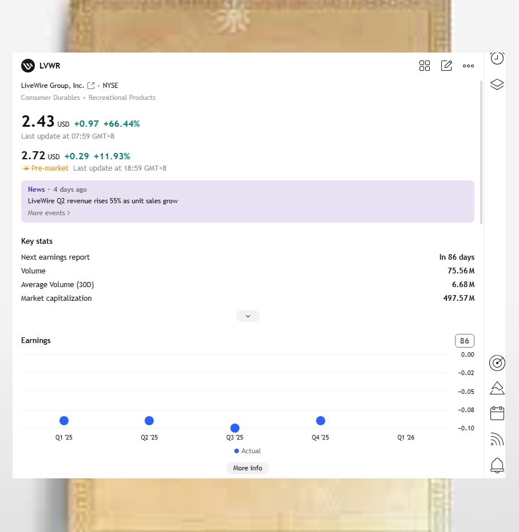Click the Q2 '25 earnings dot
This screenshot has height=532, width=519.
[x=149, y=421]
